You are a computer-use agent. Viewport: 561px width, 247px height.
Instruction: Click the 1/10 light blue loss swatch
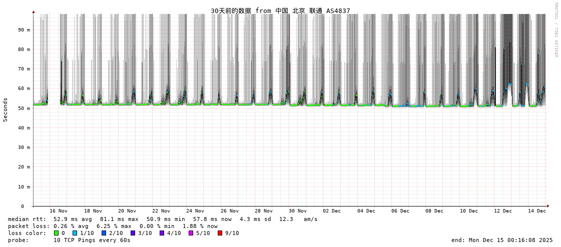point(75,233)
